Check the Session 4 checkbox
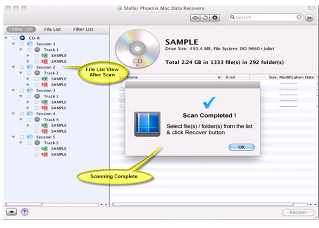The width and height of the screenshot is (319, 228). (22, 114)
